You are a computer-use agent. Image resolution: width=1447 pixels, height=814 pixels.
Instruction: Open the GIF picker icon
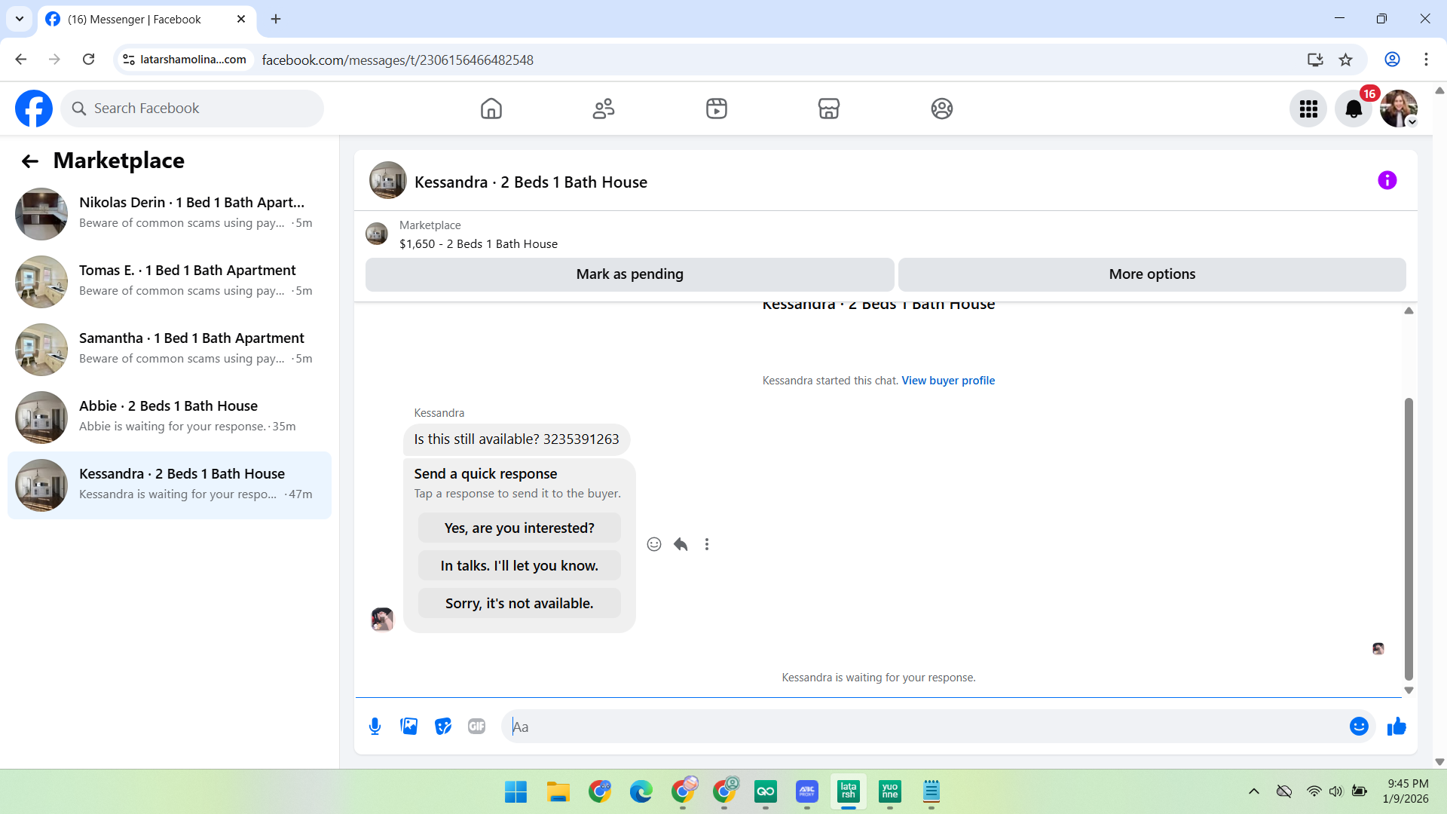pos(476,727)
